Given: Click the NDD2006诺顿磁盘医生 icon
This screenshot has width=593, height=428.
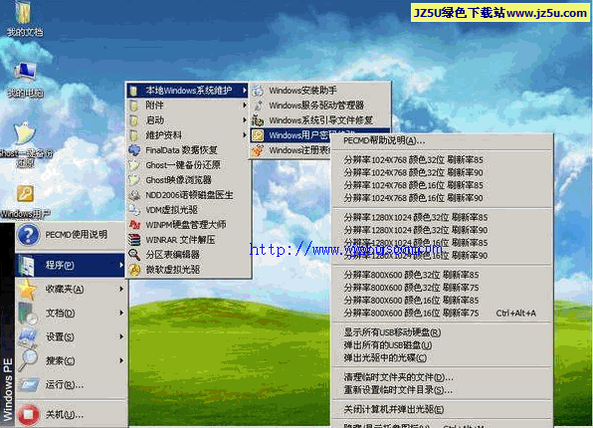Looking at the screenshot, I should [x=134, y=195].
